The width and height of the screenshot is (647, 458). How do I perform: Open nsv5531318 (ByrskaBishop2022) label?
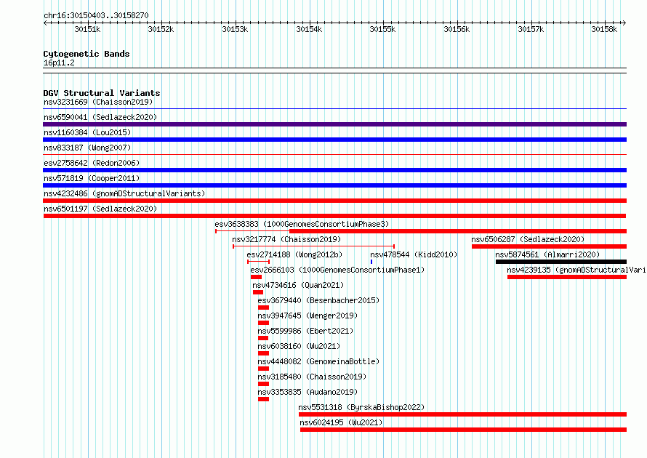click(361, 407)
